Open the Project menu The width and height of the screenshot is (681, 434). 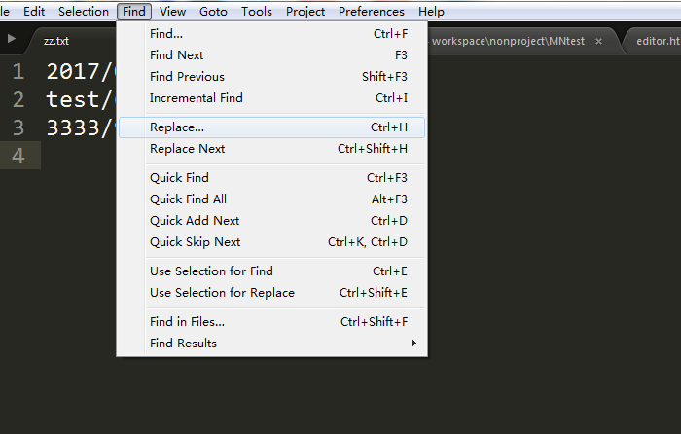click(x=305, y=12)
